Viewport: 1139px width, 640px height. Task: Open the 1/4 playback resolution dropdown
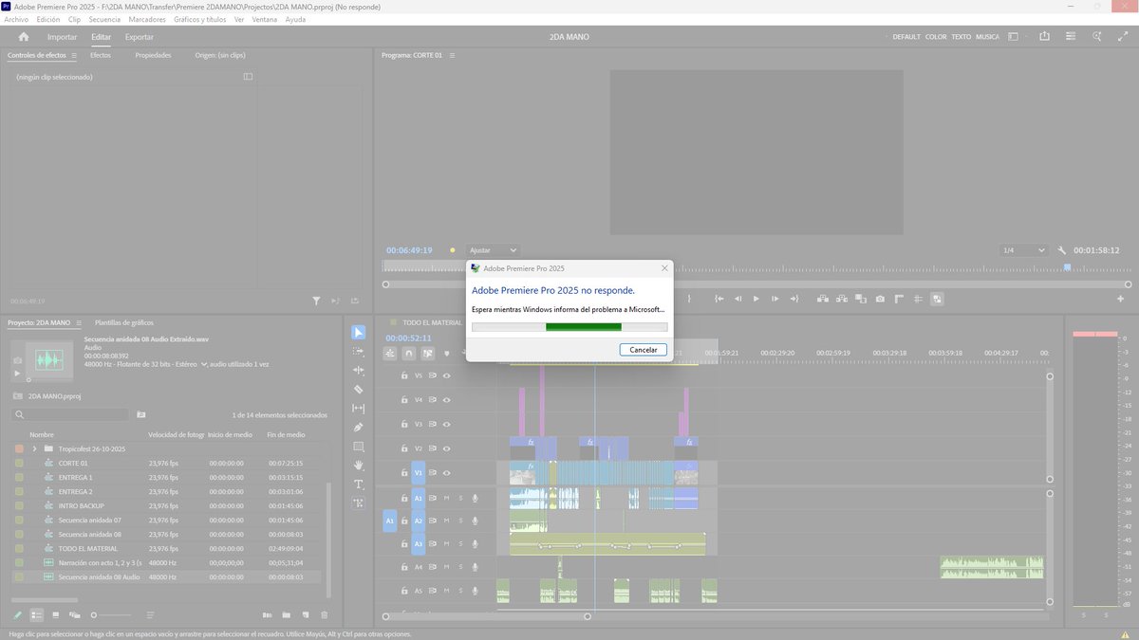click(x=1023, y=250)
